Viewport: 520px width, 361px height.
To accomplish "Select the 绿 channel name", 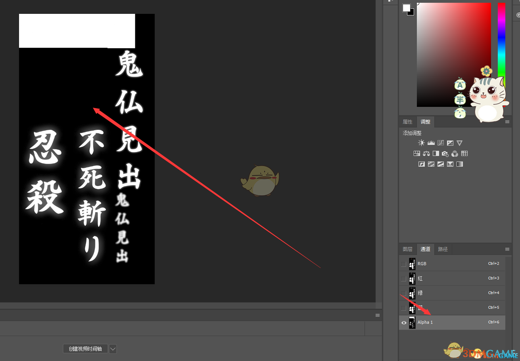I will tap(420, 293).
